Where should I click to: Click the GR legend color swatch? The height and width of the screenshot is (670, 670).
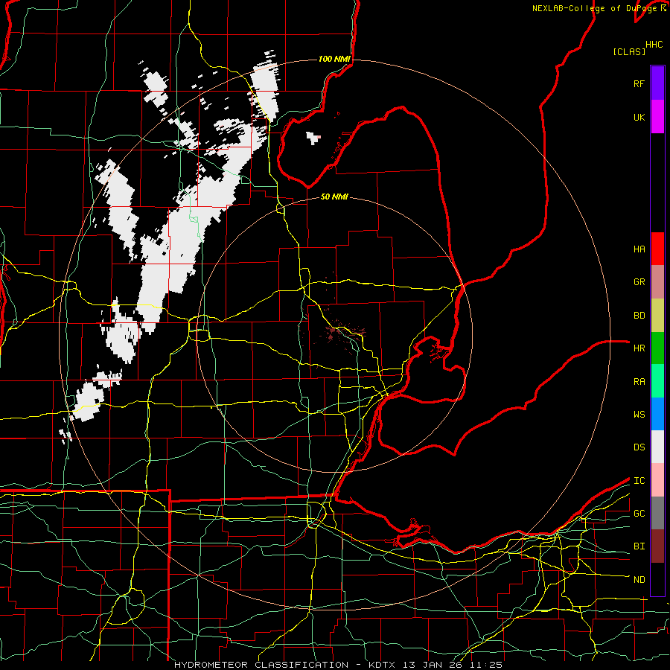(657, 281)
